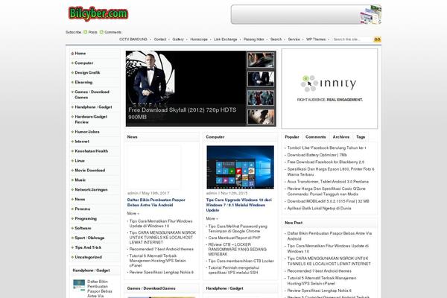Open Windows 10 upgrade article thumbnail

pyautogui.click(x=241, y=168)
